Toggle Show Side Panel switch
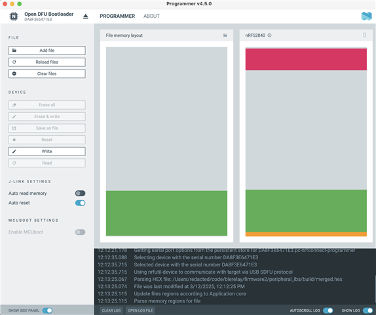This screenshot has width=376, height=315. 47,310
